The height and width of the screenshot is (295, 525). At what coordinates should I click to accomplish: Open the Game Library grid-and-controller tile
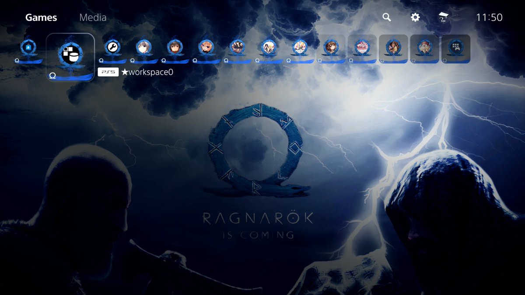tap(456, 49)
